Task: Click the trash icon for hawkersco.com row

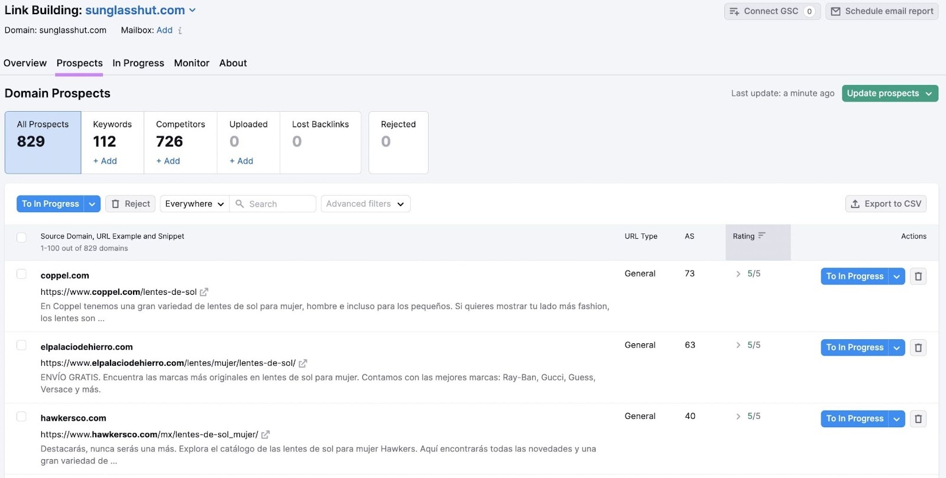Action: [918, 419]
